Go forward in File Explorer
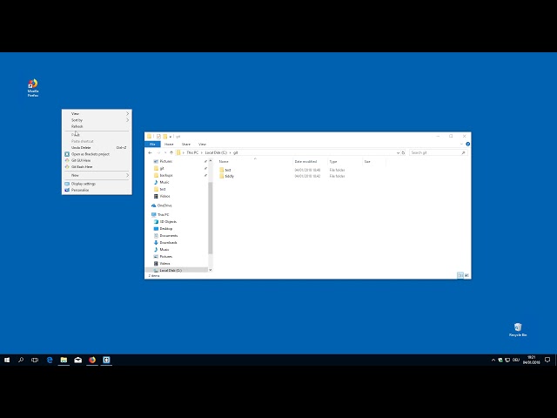This screenshot has width=557, height=418. (158, 152)
